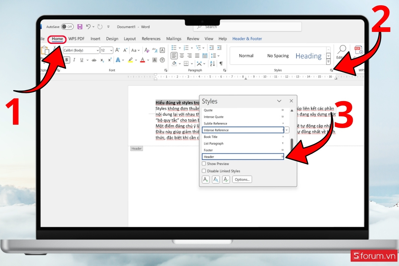Open the References tab
The width and height of the screenshot is (399, 266).
tap(151, 39)
